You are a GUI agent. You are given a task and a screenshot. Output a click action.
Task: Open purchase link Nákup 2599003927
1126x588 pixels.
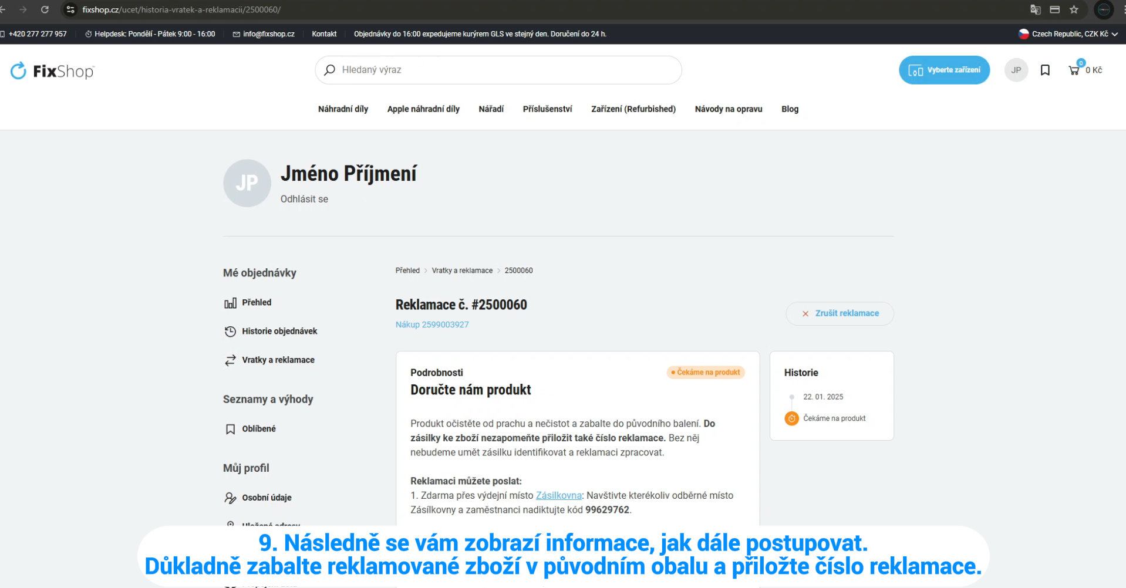(432, 325)
